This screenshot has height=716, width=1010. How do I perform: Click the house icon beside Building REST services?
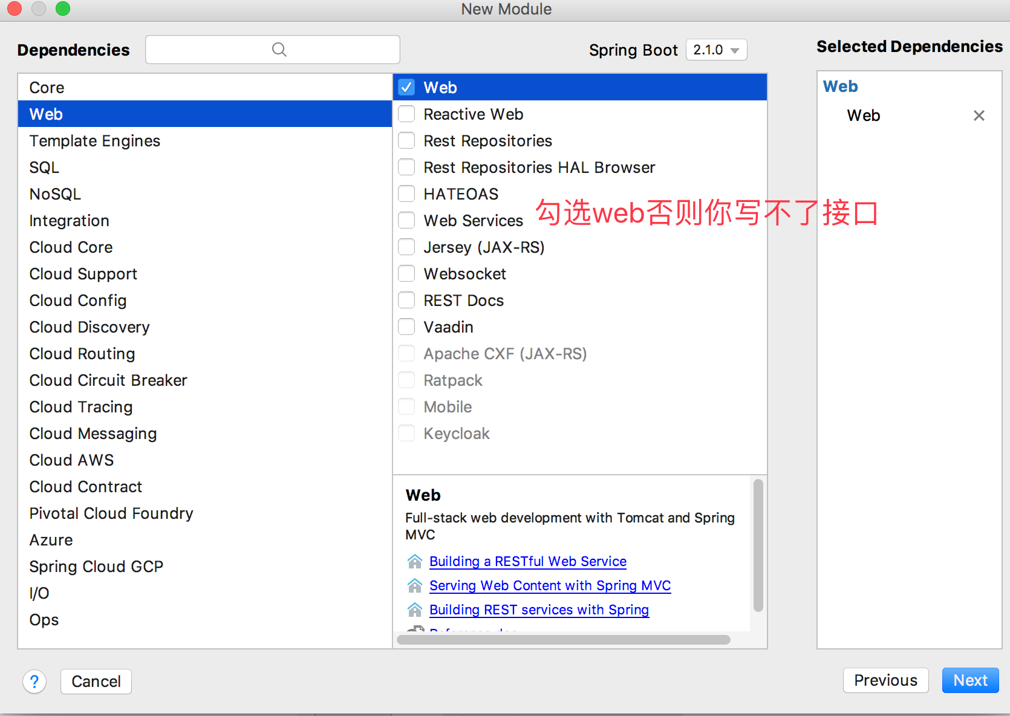415,610
